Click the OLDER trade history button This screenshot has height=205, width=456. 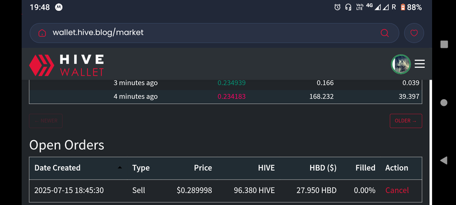[406, 121]
